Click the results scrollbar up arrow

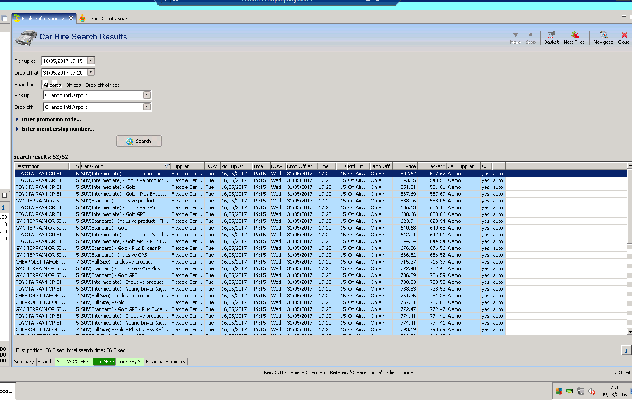(629, 166)
